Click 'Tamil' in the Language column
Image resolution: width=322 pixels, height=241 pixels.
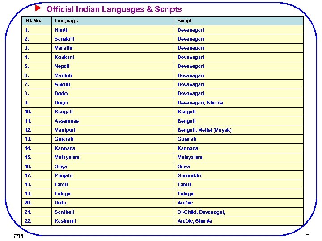click(x=113, y=184)
